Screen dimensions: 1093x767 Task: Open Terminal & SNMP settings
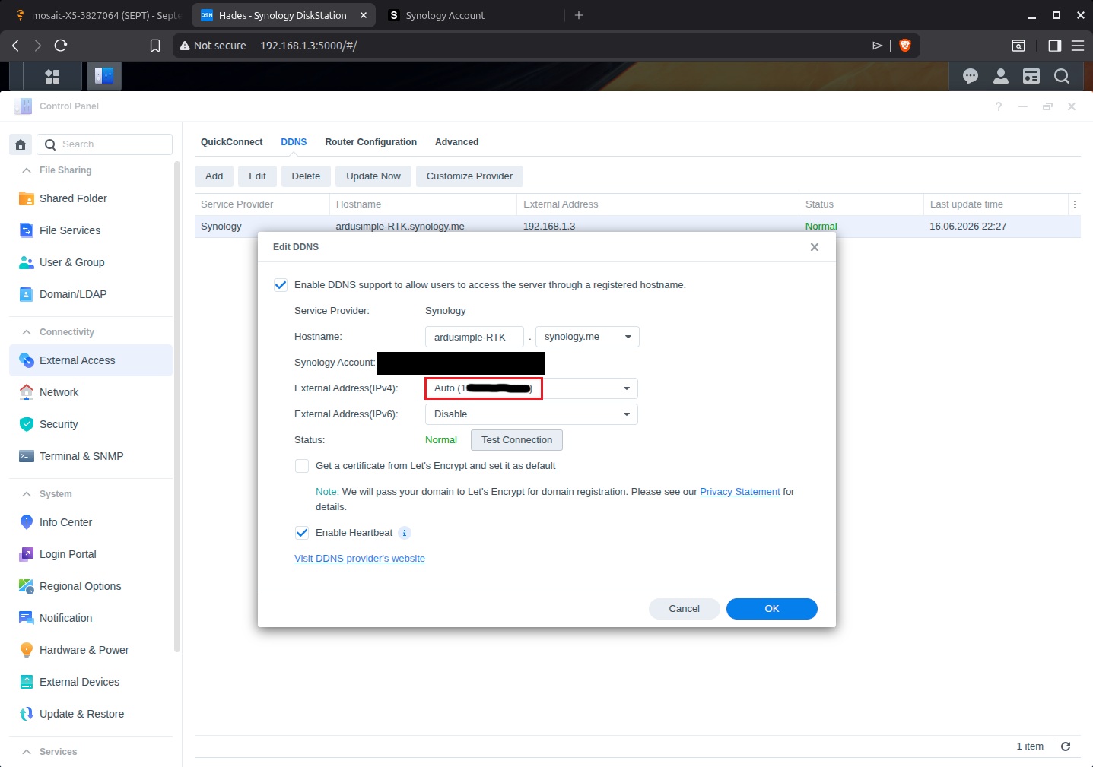point(91,456)
